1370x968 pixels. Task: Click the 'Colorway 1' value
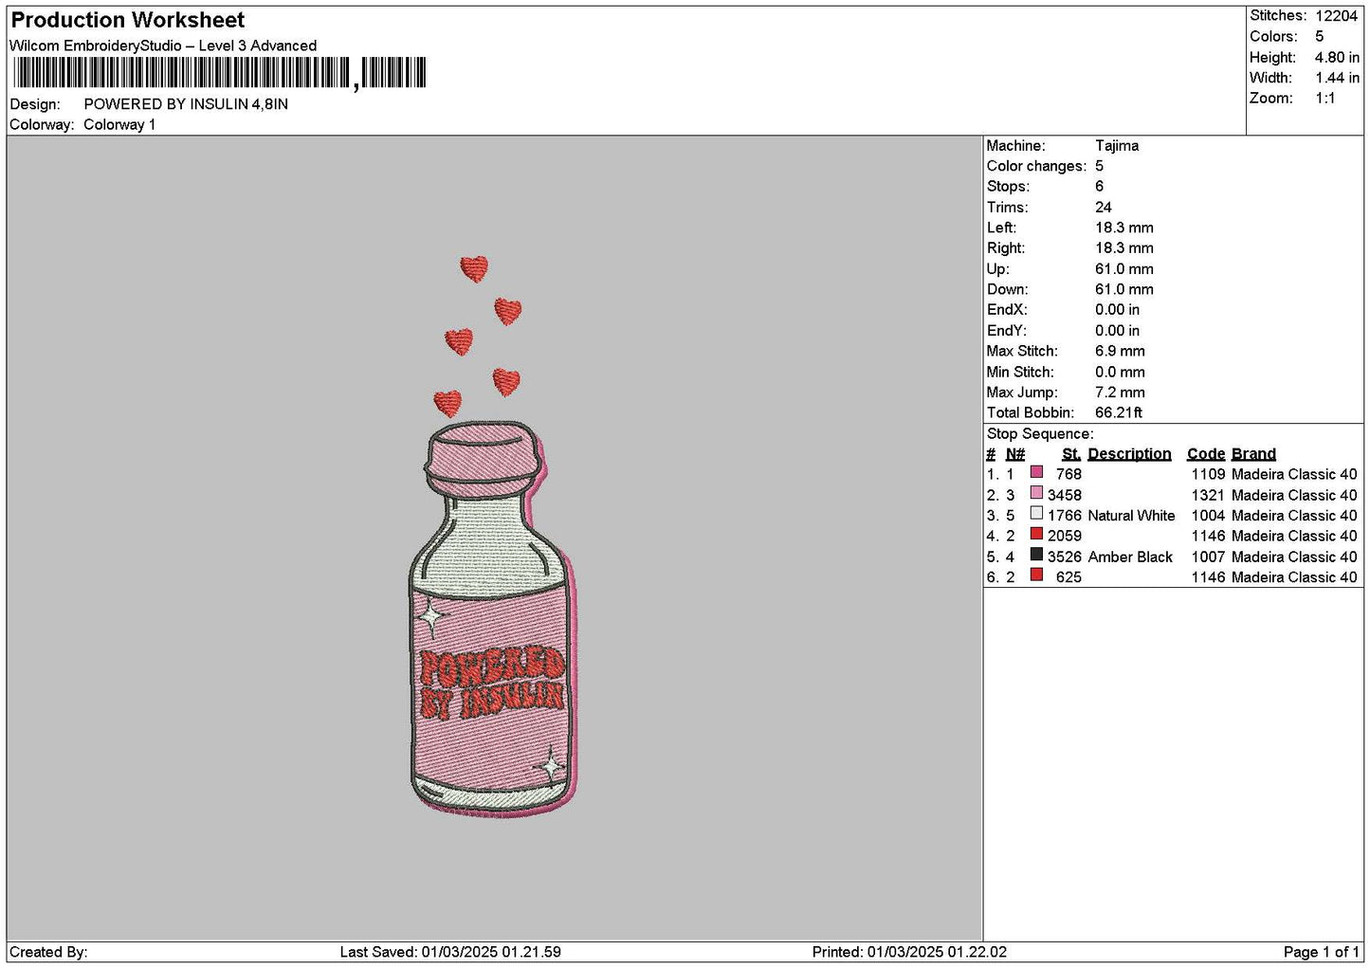(119, 125)
